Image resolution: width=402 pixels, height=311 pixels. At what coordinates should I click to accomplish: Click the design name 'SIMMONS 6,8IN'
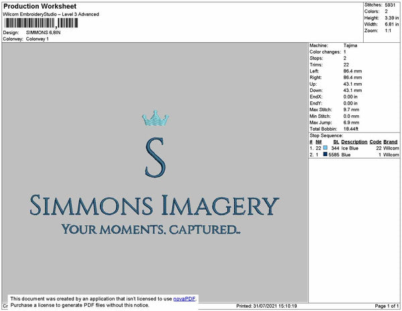point(44,33)
